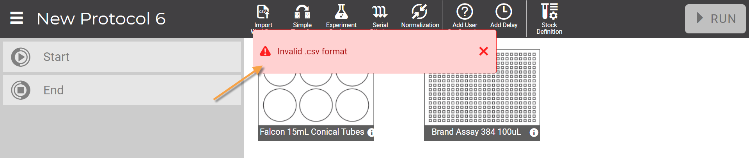Click the Normalization icon

[x=420, y=12]
